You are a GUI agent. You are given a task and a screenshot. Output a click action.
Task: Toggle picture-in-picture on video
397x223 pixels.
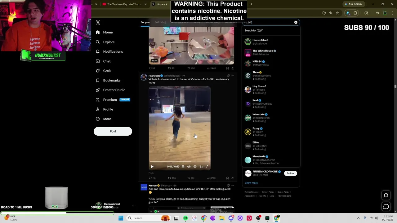pos(201,167)
